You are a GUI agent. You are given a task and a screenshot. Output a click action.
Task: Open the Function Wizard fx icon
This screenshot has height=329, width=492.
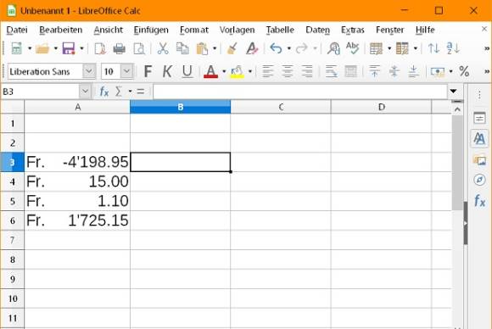pos(103,92)
